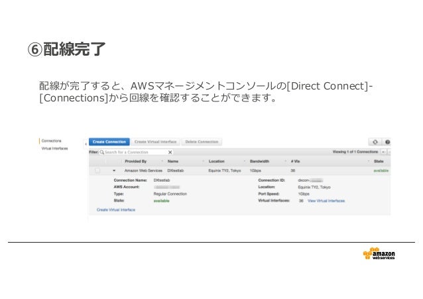423x299 pixels.
Task: Click the Regular Connection type value
Action: [170, 194]
